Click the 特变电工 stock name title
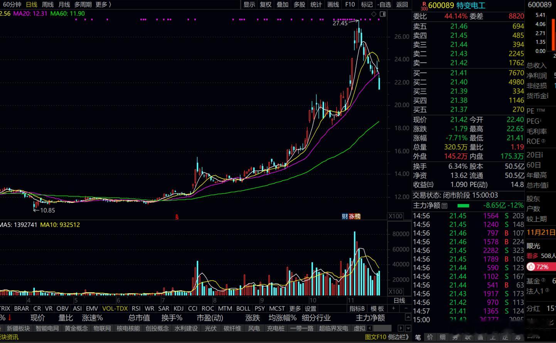This screenshot has height=343, width=556. point(471,5)
